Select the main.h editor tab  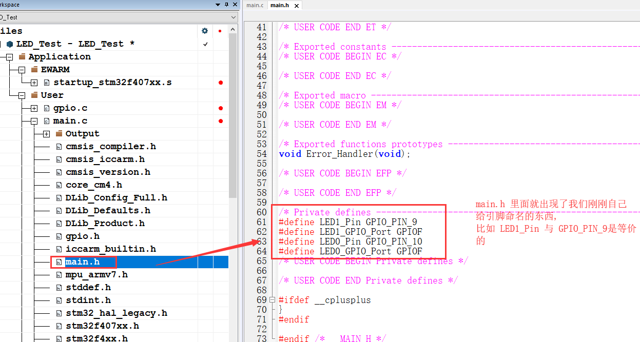280,5
